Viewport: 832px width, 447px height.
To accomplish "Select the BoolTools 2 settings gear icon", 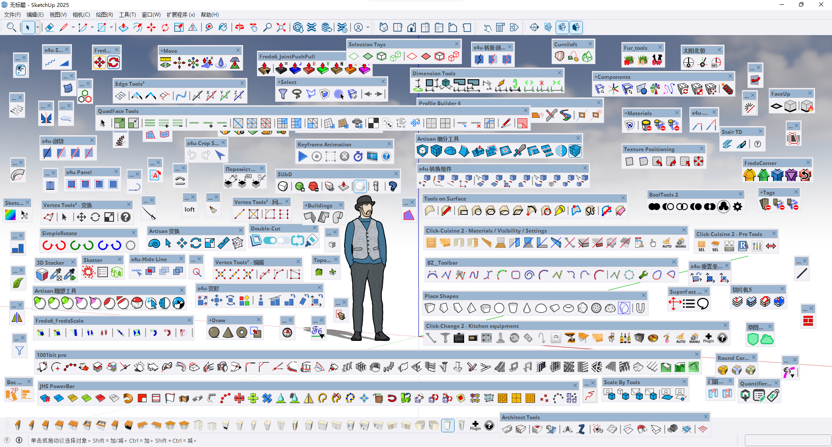I will (x=738, y=207).
